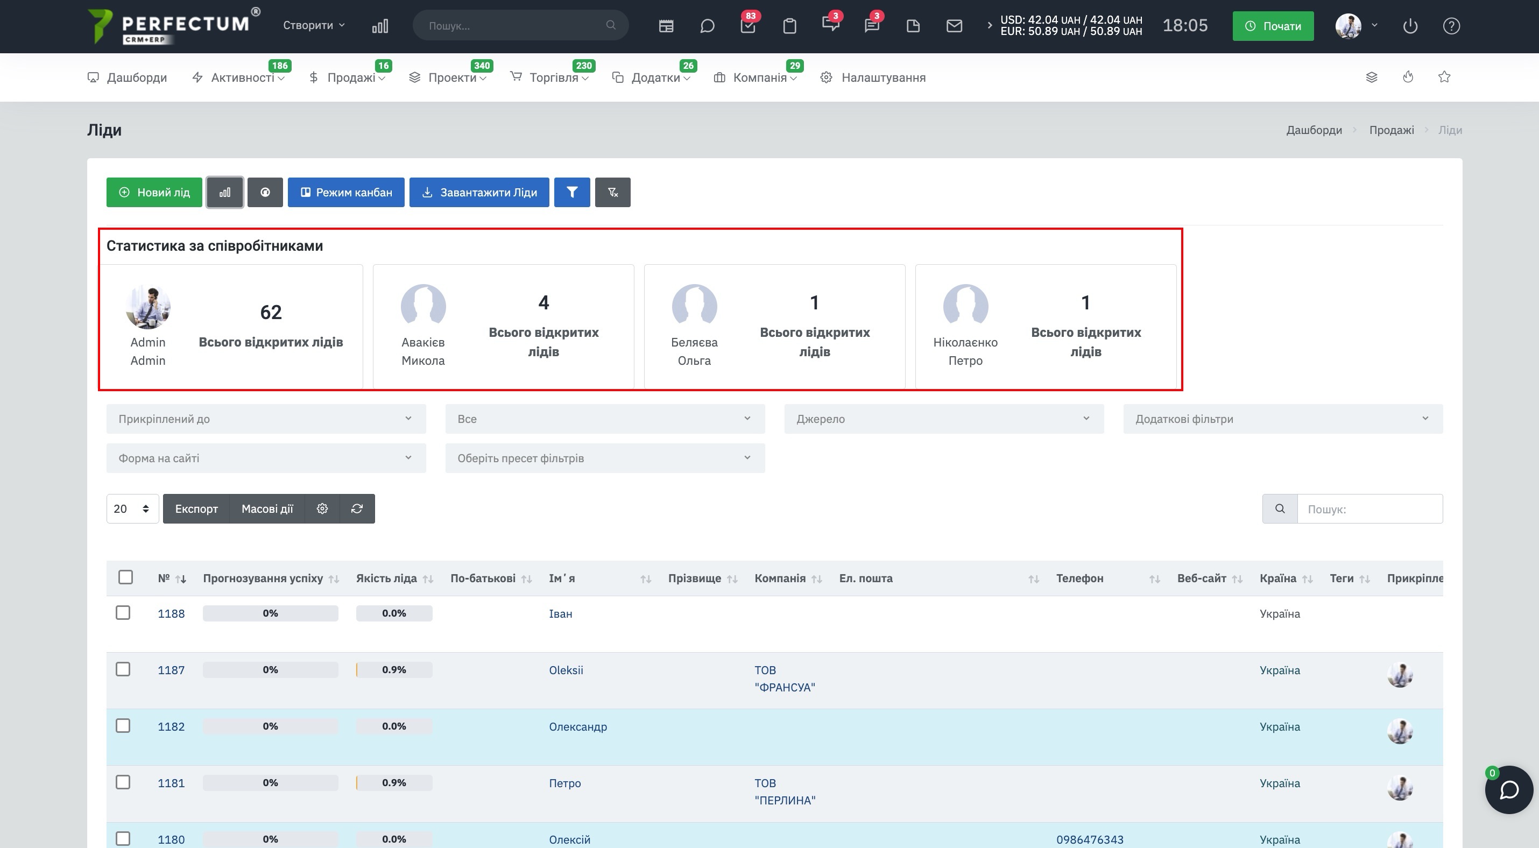Screen dimensions: 1539x848
Task: Open tasks icon with 83 badge
Action: [x=748, y=26]
